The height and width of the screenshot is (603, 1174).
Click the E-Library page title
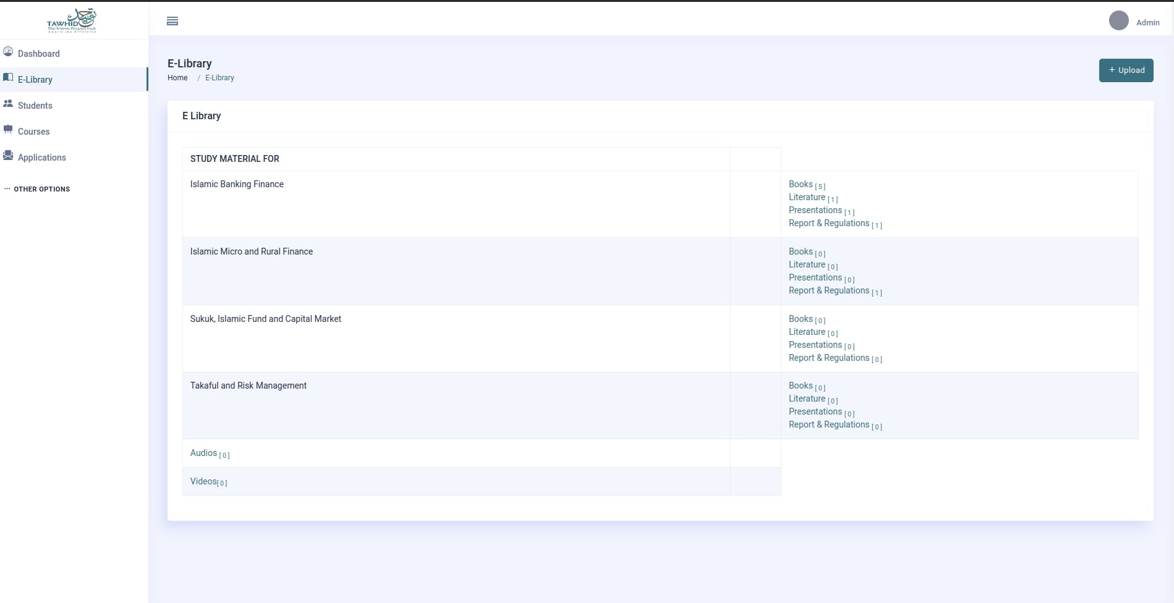click(190, 64)
